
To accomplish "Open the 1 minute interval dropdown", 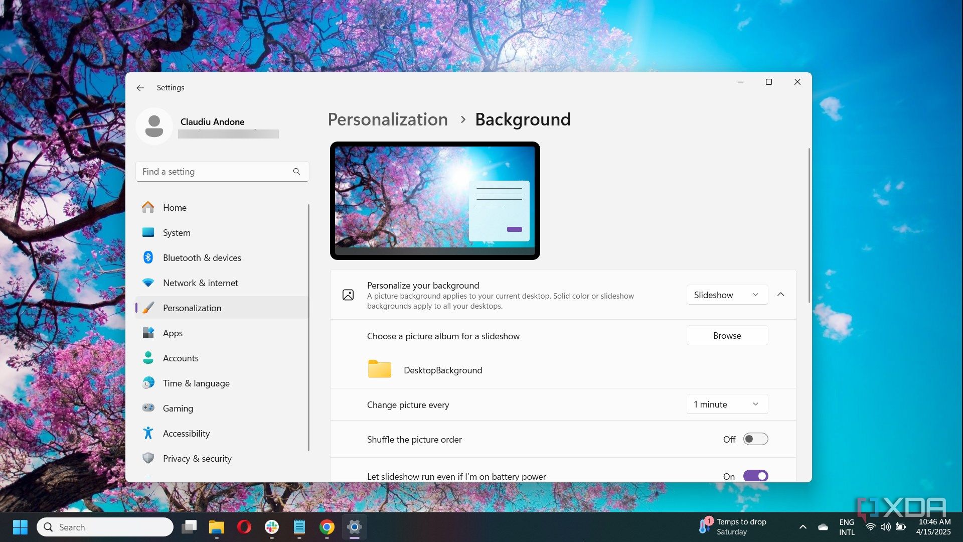I will (727, 404).
